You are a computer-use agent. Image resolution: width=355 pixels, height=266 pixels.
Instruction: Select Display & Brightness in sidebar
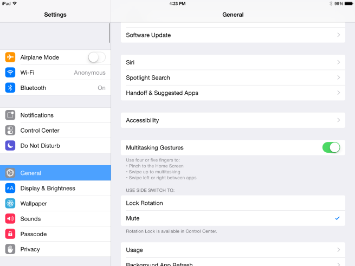point(48,189)
